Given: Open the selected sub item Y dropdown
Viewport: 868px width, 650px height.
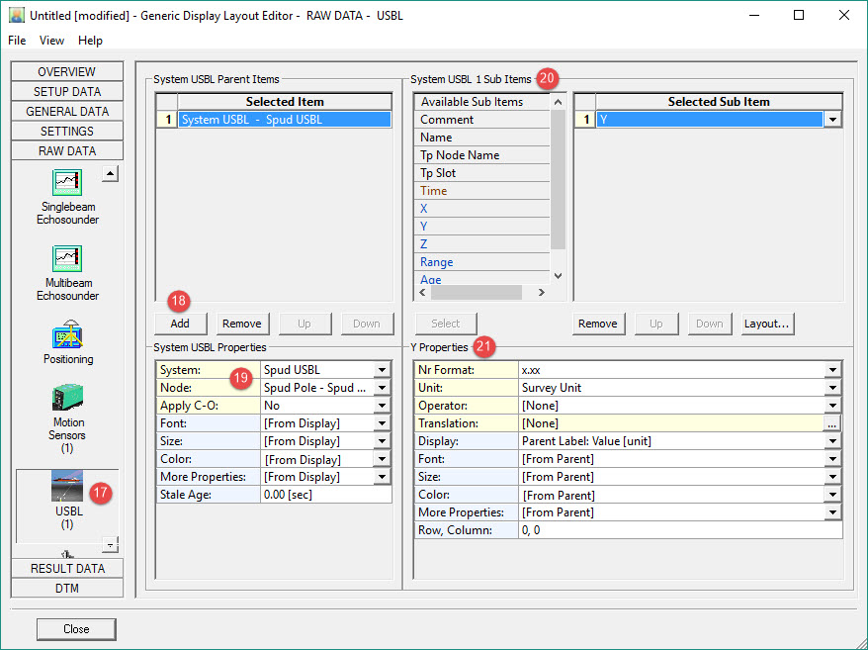Looking at the screenshot, I should (833, 120).
